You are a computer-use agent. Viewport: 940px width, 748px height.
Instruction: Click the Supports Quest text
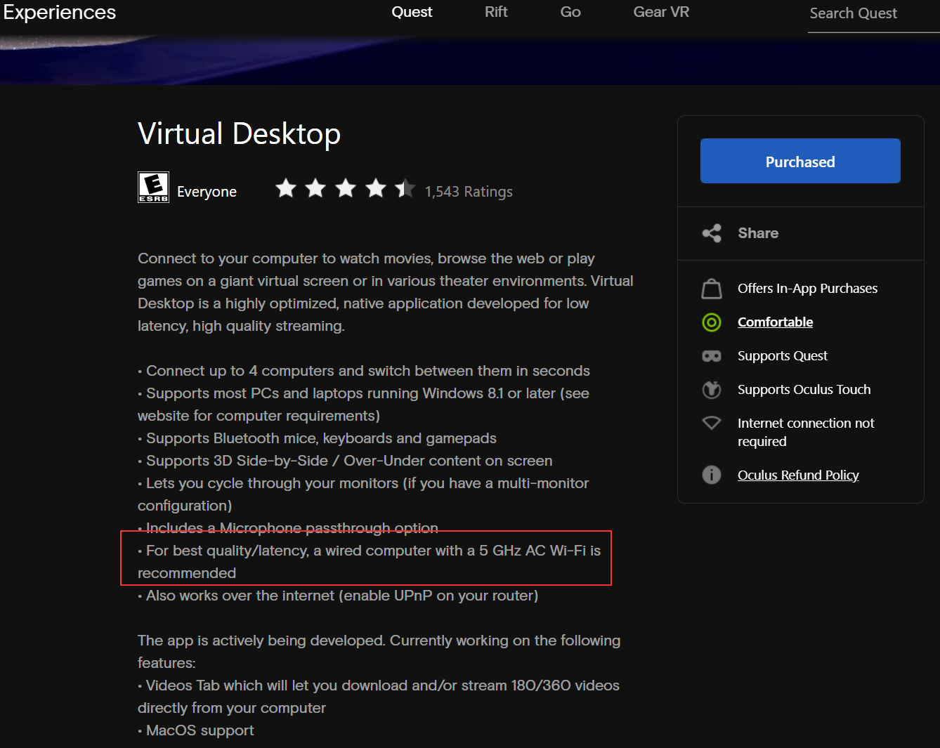(x=783, y=356)
